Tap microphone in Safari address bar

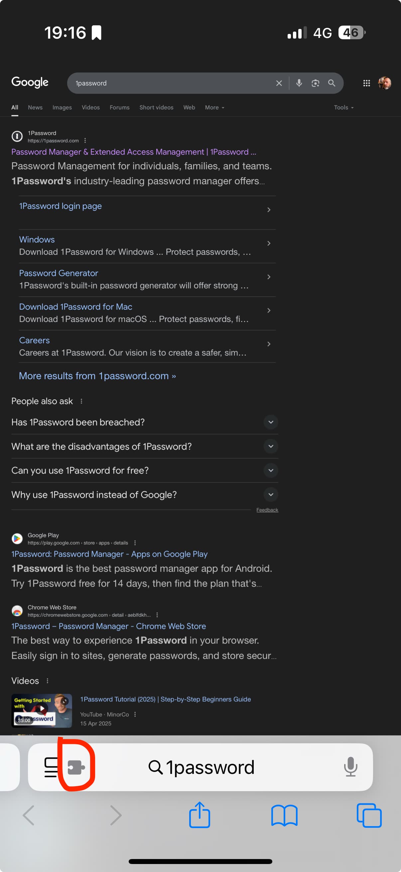click(x=350, y=767)
